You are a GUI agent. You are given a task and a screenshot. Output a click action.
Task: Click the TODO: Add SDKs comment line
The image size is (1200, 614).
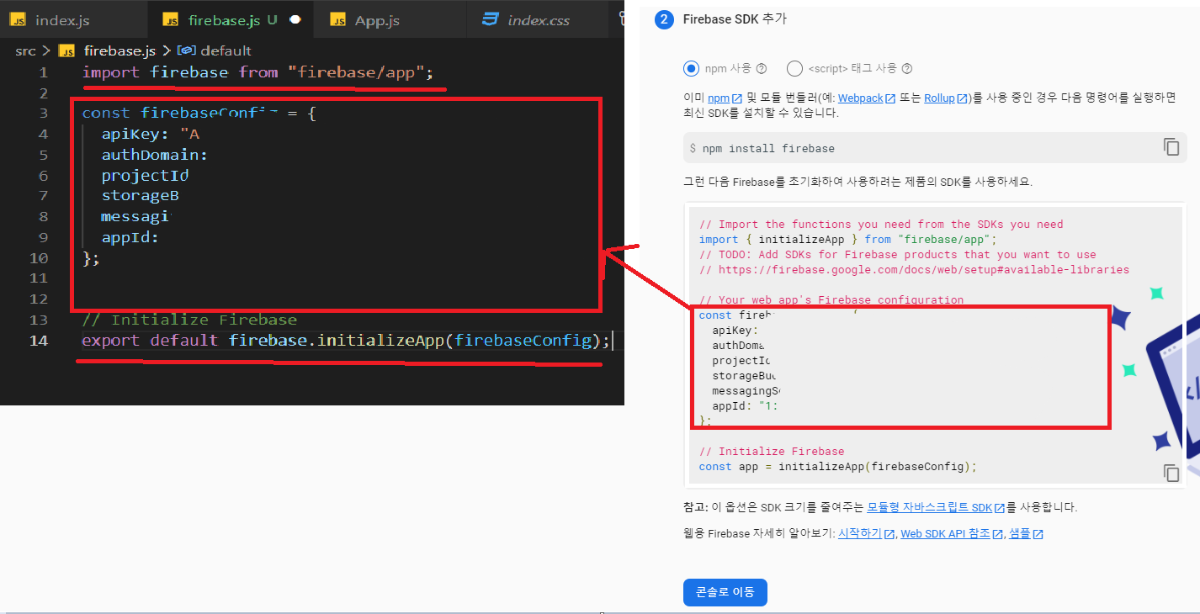pyautogui.click(x=897, y=254)
